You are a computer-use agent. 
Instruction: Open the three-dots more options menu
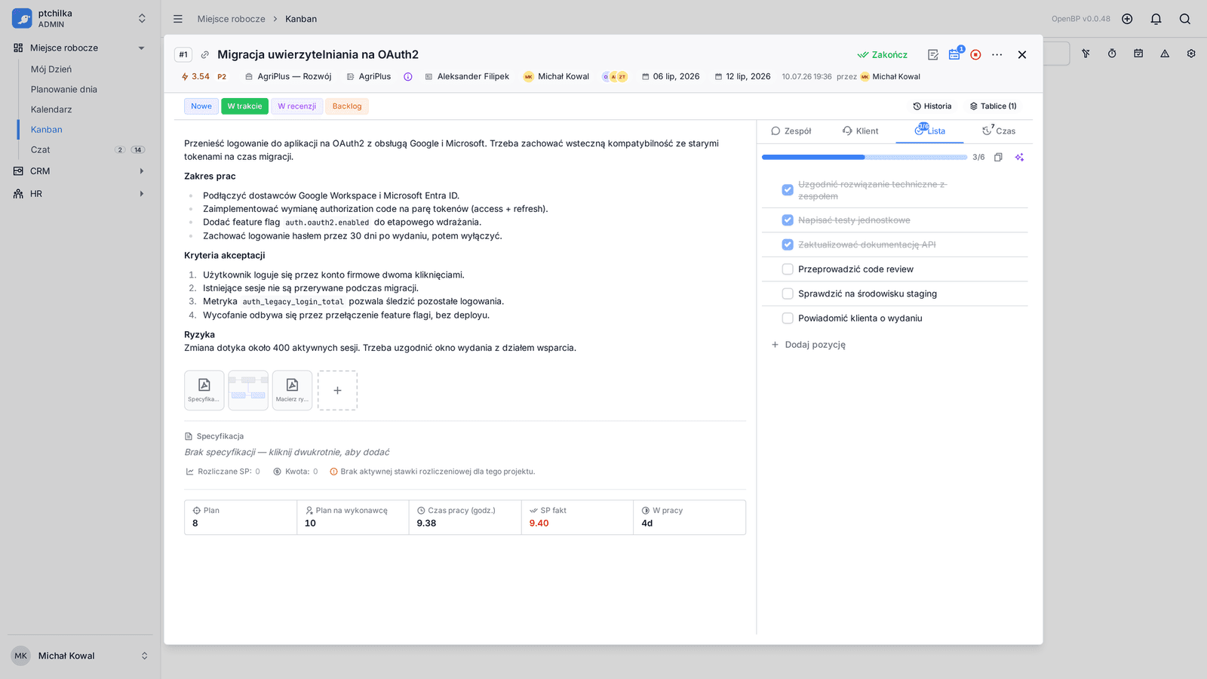pos(997,54)
